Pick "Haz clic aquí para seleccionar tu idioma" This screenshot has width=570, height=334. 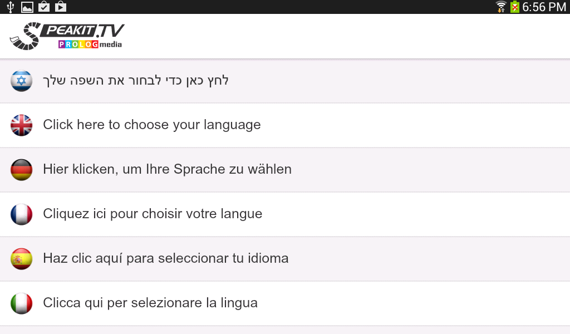pos(165,258)
